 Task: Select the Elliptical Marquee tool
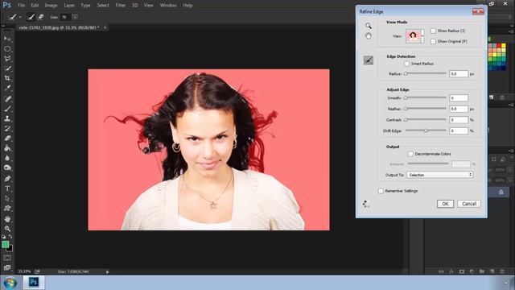tap(7, 48)
